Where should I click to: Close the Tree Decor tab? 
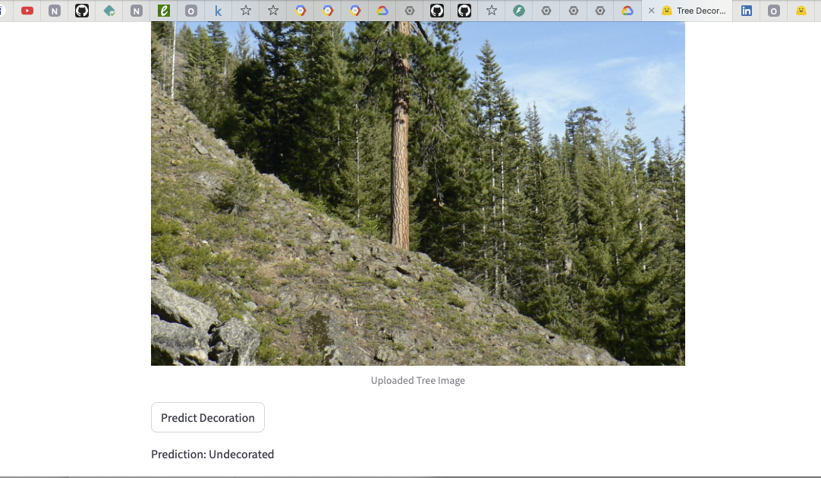[x=652, y=11]
